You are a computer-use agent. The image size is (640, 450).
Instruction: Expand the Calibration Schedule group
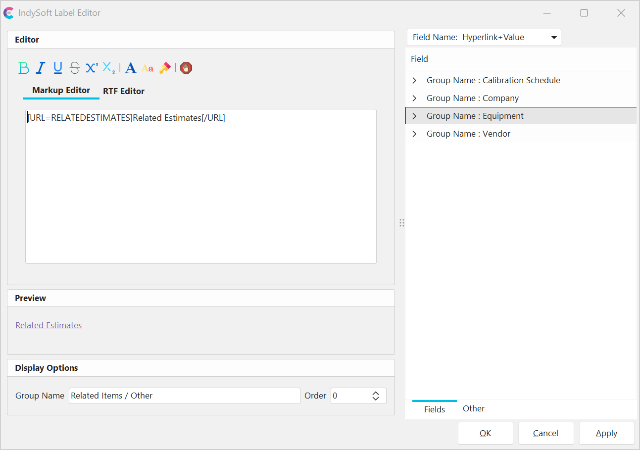(x=415, y=80)
